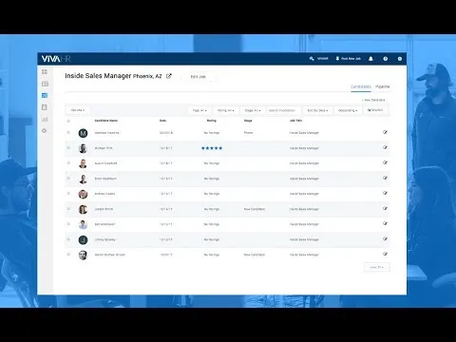Open the account icon at top-bar end
Viewport: 456px width, 342px height.
click(x=400, y=59)
